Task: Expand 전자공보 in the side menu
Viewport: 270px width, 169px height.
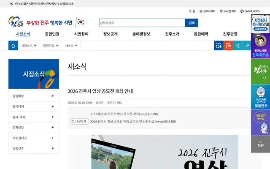Action: [x=34, y=128]
